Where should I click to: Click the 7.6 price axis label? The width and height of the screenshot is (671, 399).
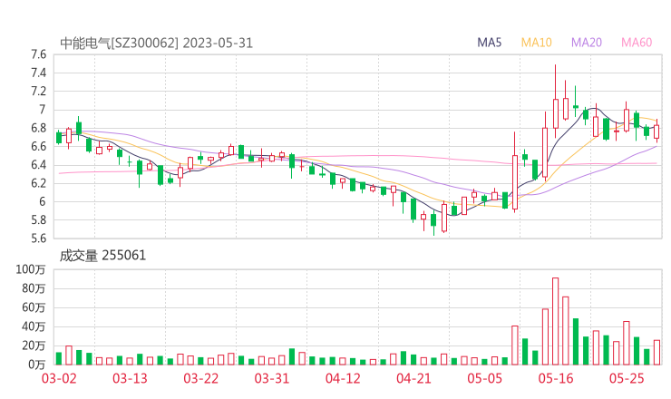click(x=38, y=54)
